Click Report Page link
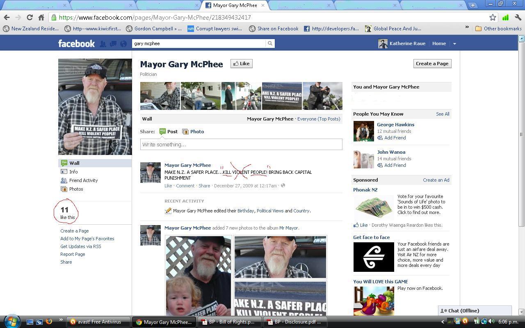 73,254
